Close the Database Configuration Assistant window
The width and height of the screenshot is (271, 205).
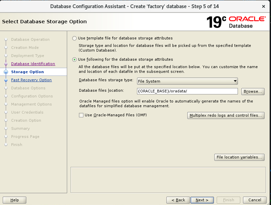click(x=263, y=6)
